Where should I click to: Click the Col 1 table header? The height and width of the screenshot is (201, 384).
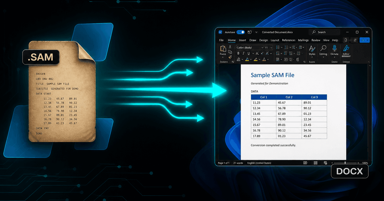(263, 97)
